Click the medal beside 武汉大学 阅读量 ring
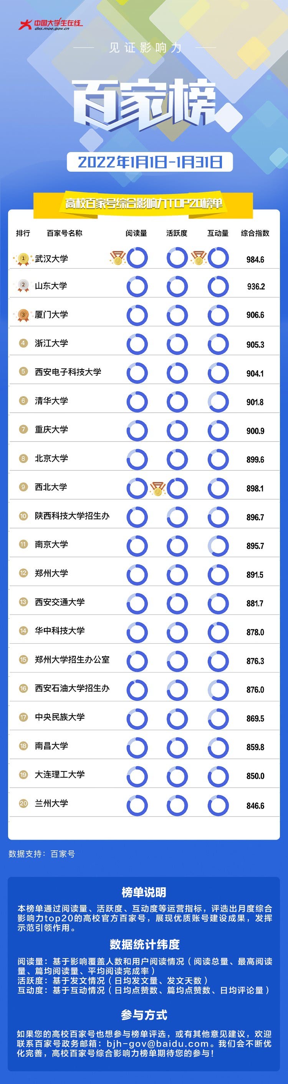Image resolution: width=288 pixels, height=1084 pixels. click(x=118, y=258)
